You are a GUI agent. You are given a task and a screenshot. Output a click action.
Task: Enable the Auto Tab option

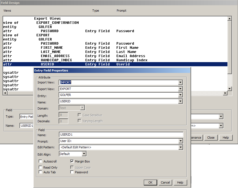41,172
